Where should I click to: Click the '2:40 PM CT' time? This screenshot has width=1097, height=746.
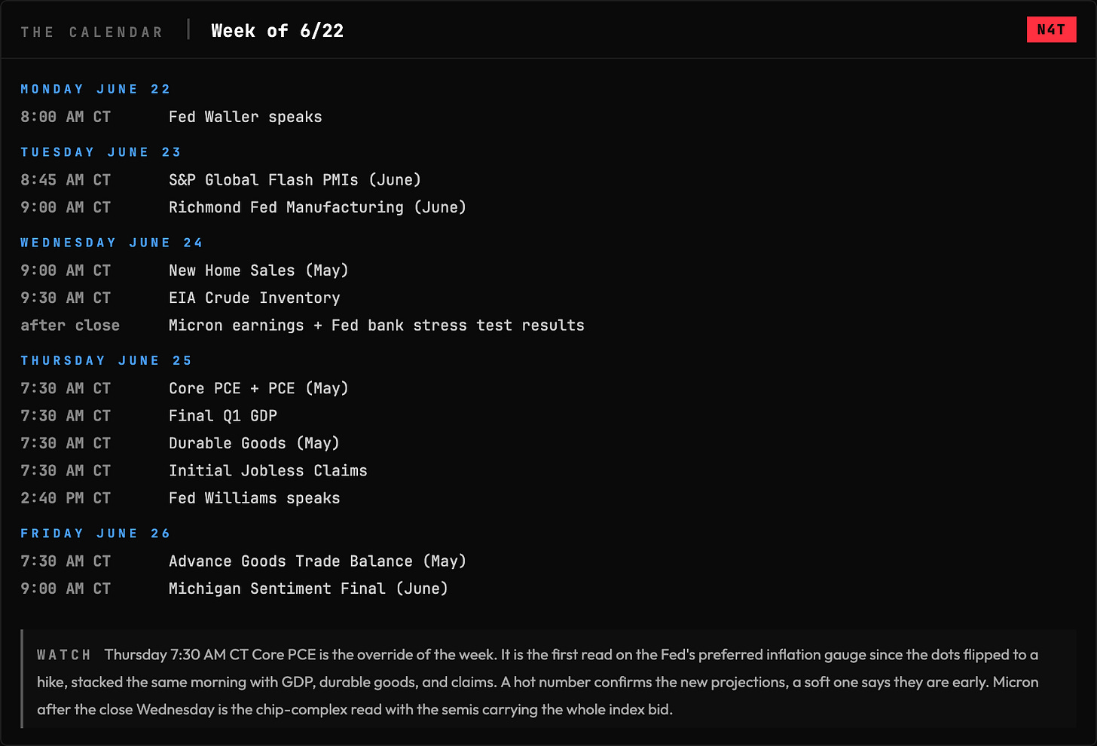click(66, 498)
